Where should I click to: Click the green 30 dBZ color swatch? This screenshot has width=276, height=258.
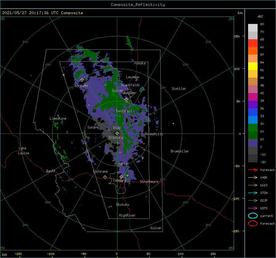coord(253,127)
